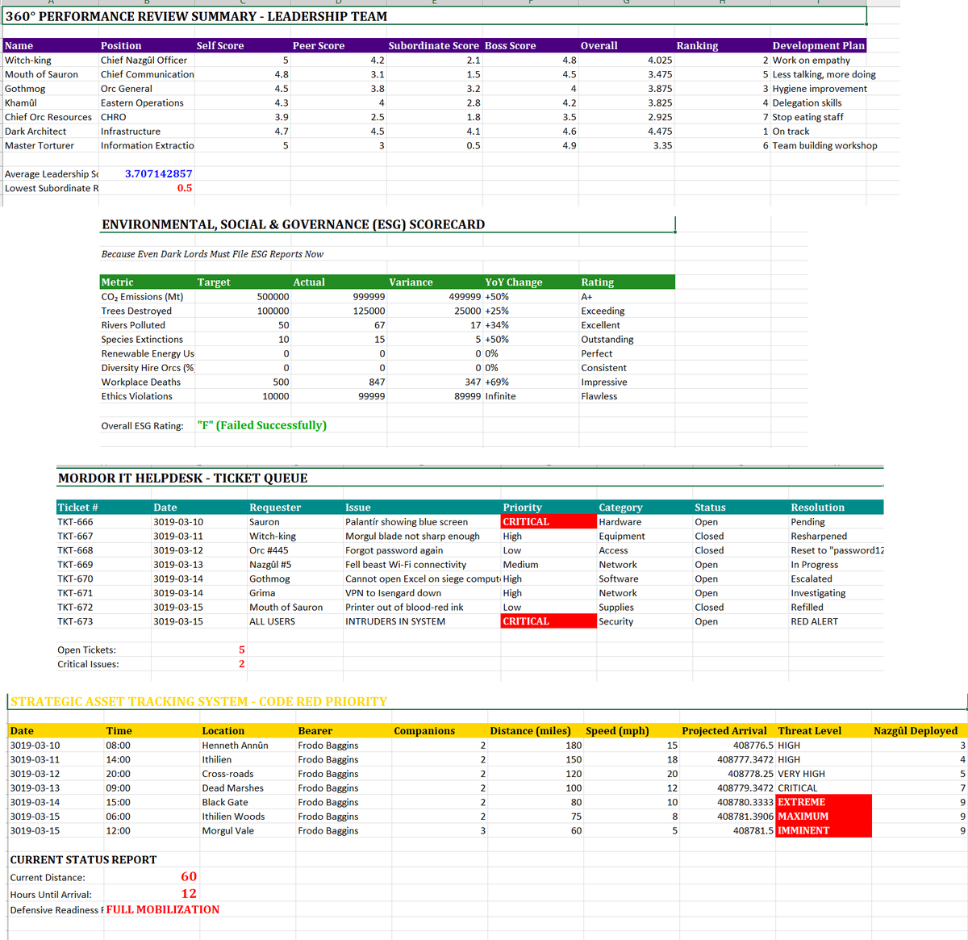Select the 'Reset to "password12' resolution cell
Image resolution: width=968 pixels, height=940 pixels.
(x=837, y=551)
